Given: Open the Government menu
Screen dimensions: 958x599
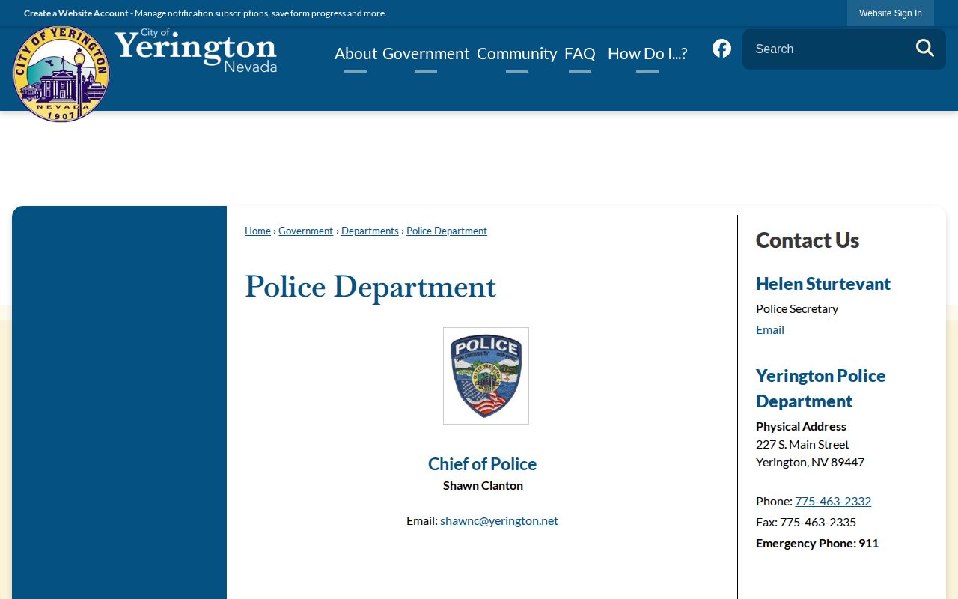Looking at the screenshot, I should pyautogui.click(x=426, y=53).
